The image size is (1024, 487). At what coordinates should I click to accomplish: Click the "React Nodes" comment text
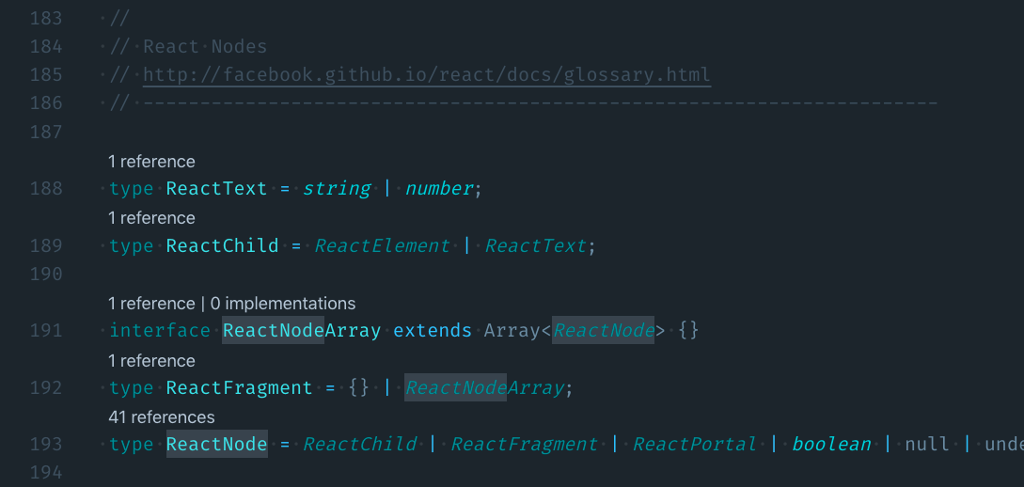pos(205,47)
